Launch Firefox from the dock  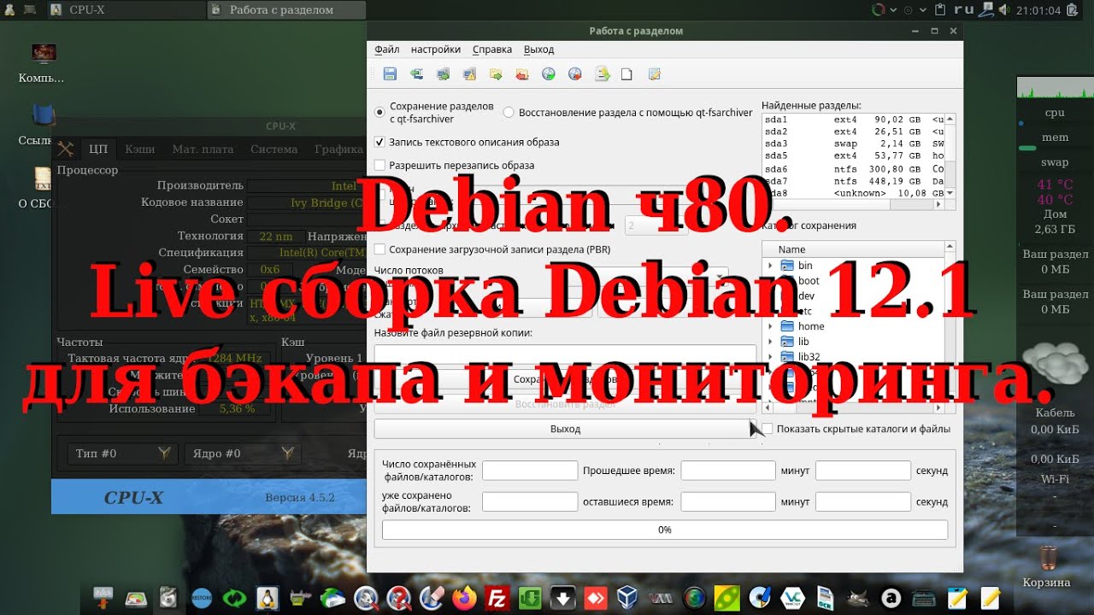click(x=465, y=597)
